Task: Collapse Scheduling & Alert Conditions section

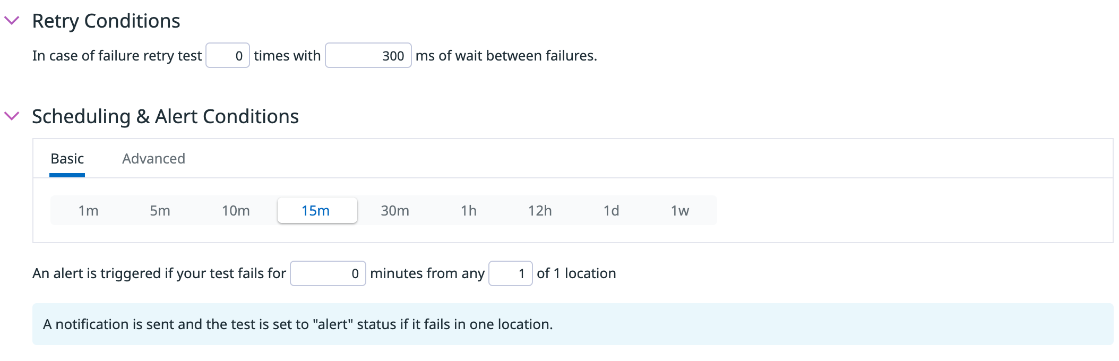Action: click(12, 116)
